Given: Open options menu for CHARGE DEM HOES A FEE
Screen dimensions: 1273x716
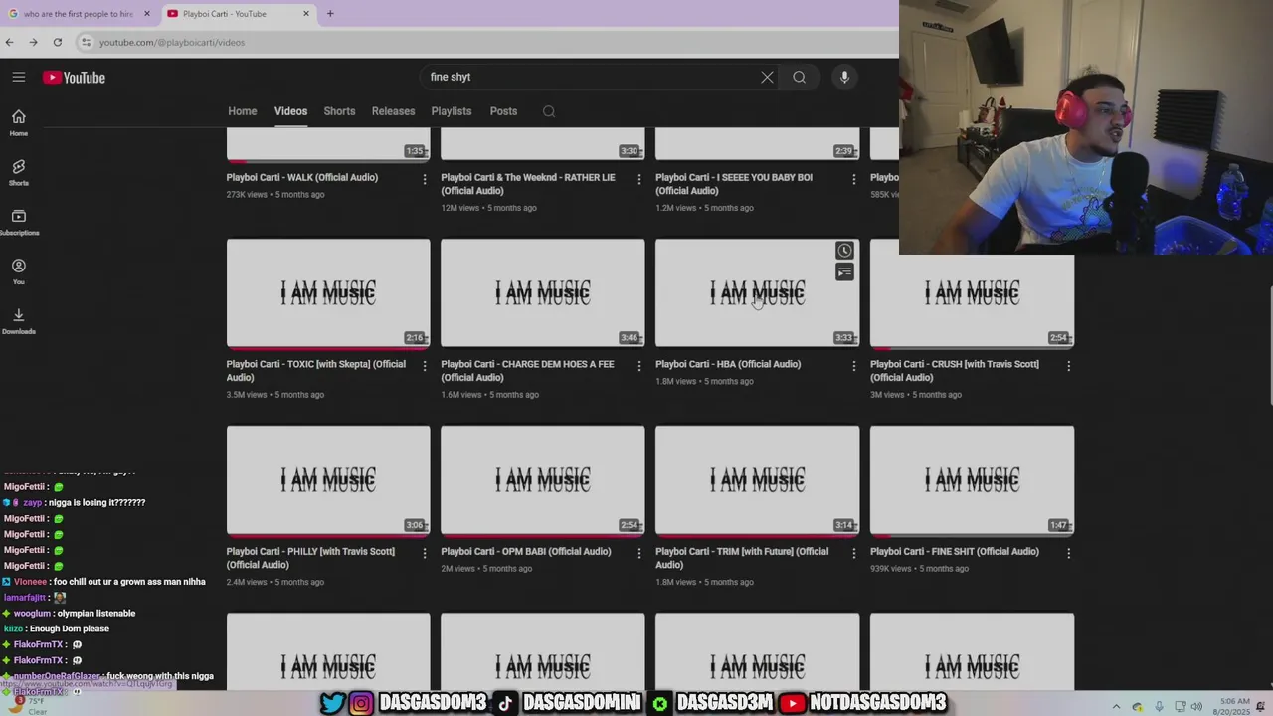Looking at the screenshot, I should 639,366.
